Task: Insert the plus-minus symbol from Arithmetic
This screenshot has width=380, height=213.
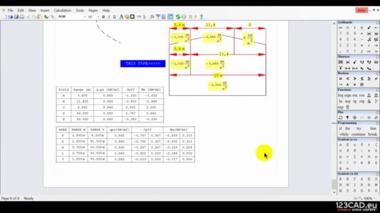Action: tap(362, 28)
